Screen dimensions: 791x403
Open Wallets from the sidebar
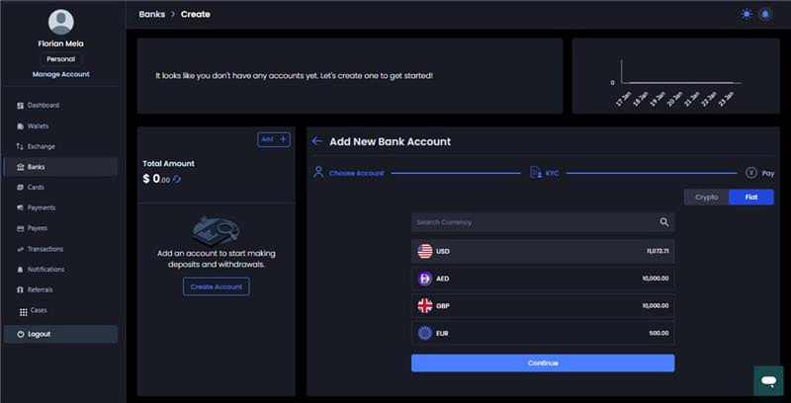point(38,126)
